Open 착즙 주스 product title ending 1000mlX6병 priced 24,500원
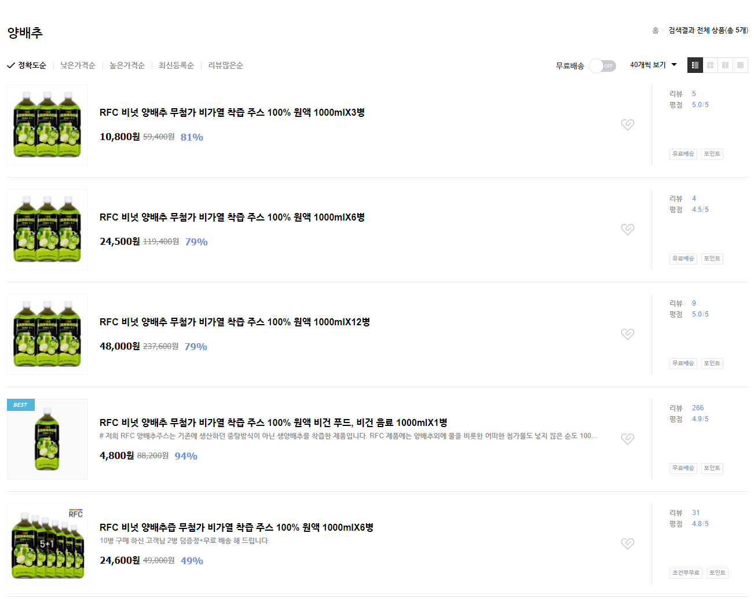The height and width of the screenshot is (599, 754). click(x=232, y=217)
